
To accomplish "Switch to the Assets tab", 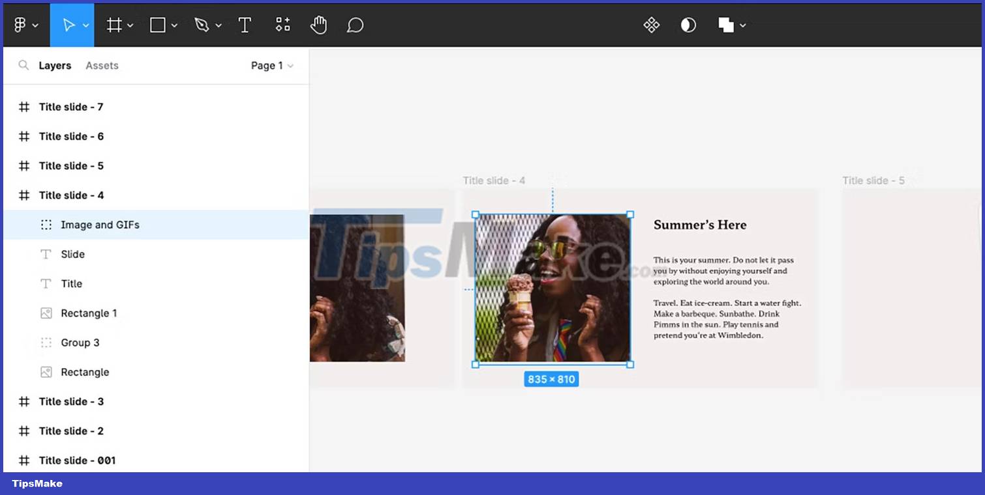I will [102, 65].
